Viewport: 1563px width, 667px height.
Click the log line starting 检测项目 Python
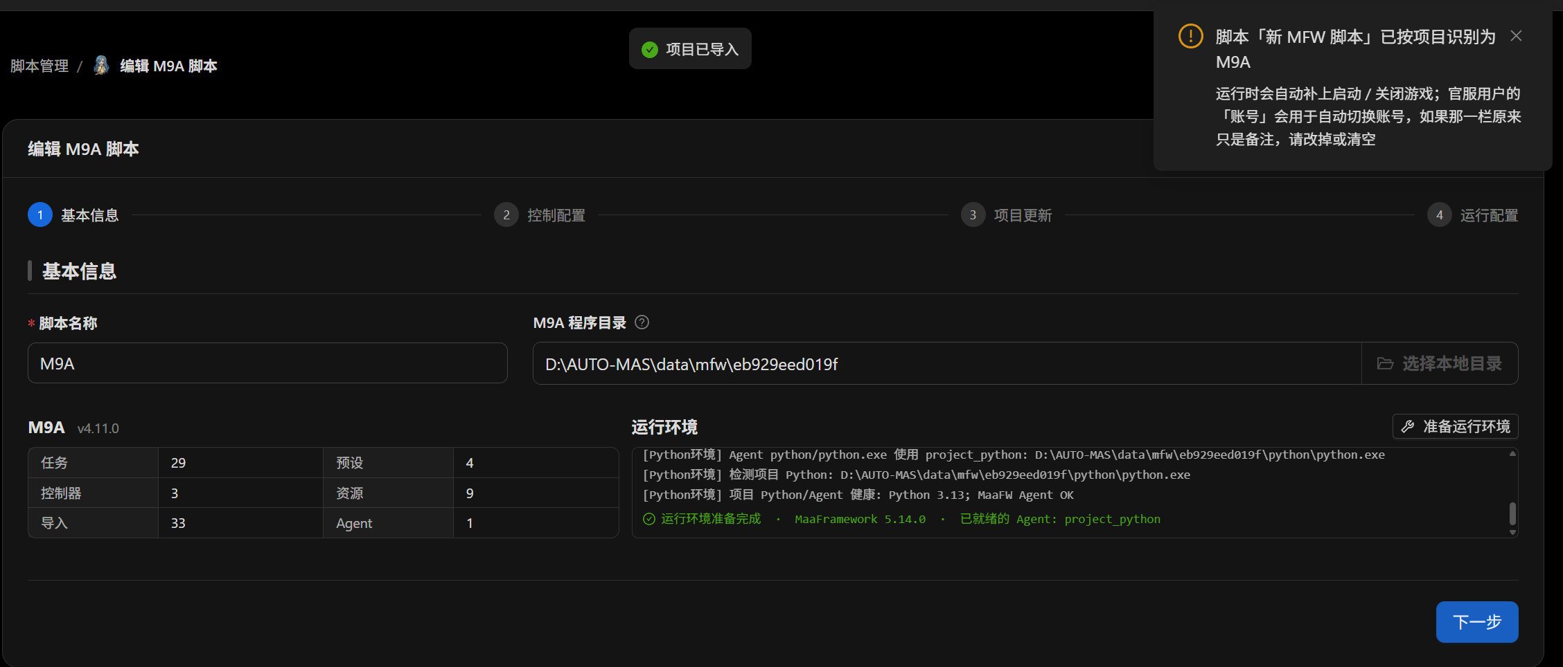pos(917,475)
